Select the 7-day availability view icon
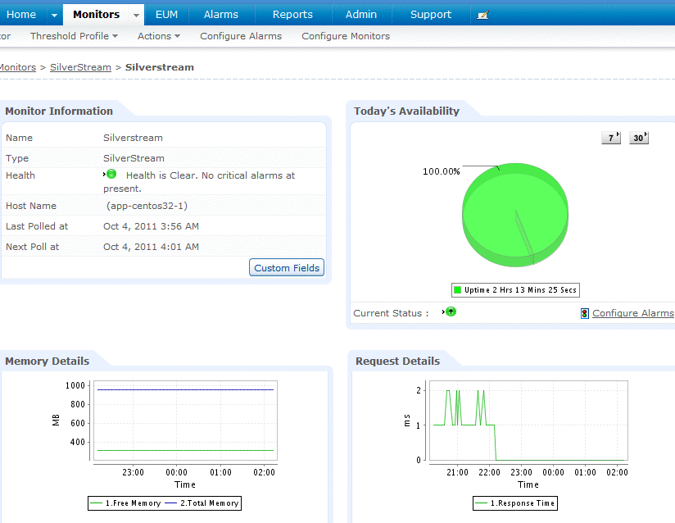The width and height of the screenshot is (675, 523). coord(609,137)
